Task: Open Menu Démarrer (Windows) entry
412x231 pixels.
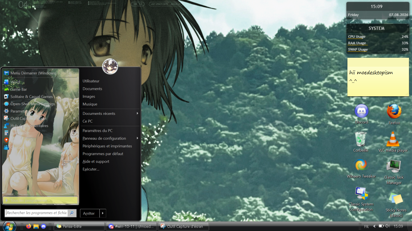Action: 40,73
